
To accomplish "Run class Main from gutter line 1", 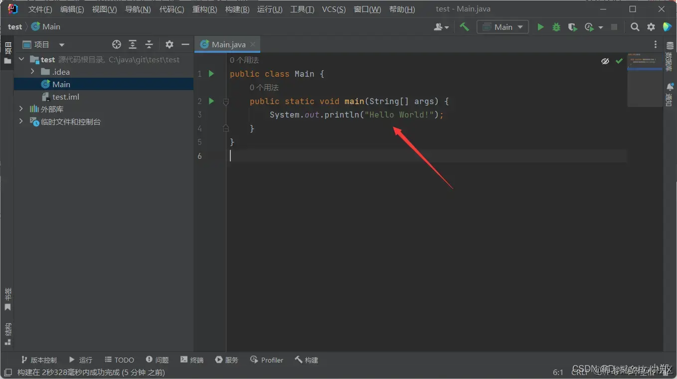I will tap(211, 74).
